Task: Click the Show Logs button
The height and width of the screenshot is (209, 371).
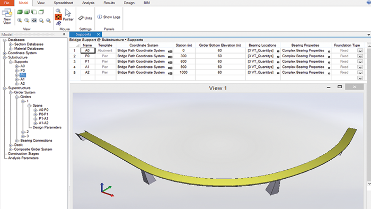Action: pos(109,17)
